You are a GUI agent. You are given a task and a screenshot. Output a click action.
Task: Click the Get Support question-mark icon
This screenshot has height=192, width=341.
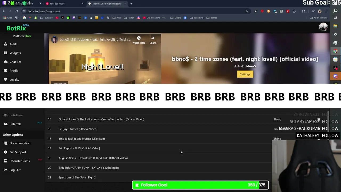5,152
